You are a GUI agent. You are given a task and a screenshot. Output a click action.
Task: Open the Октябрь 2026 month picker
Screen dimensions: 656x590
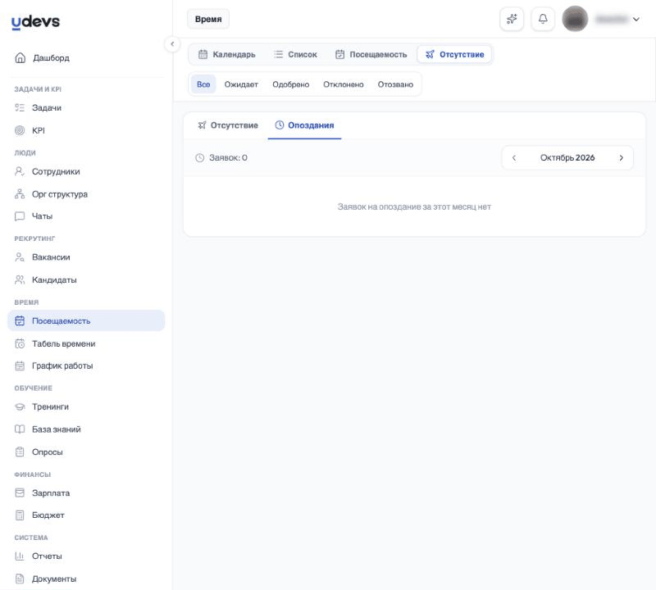(567, 157)
